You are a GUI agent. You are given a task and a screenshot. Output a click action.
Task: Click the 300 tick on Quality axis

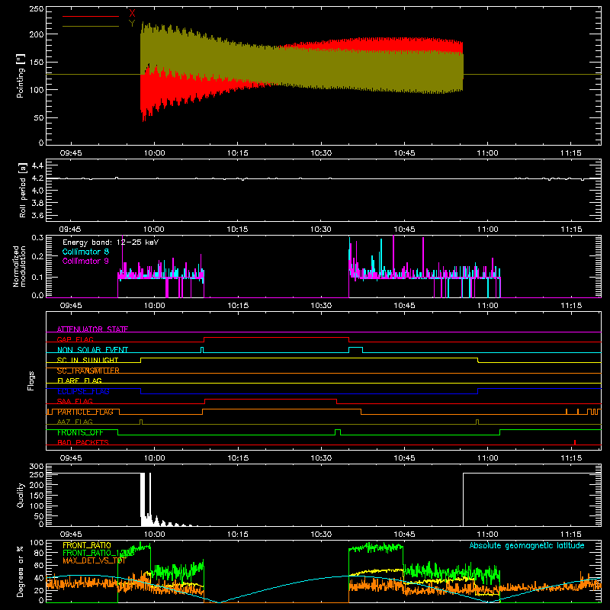tap(37, 467)
